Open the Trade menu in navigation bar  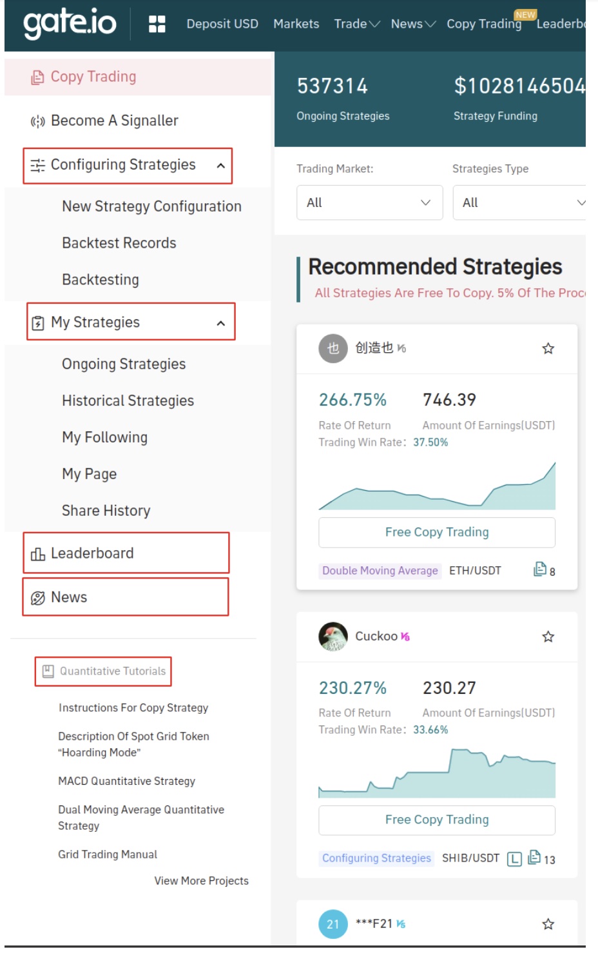point(356,24)
